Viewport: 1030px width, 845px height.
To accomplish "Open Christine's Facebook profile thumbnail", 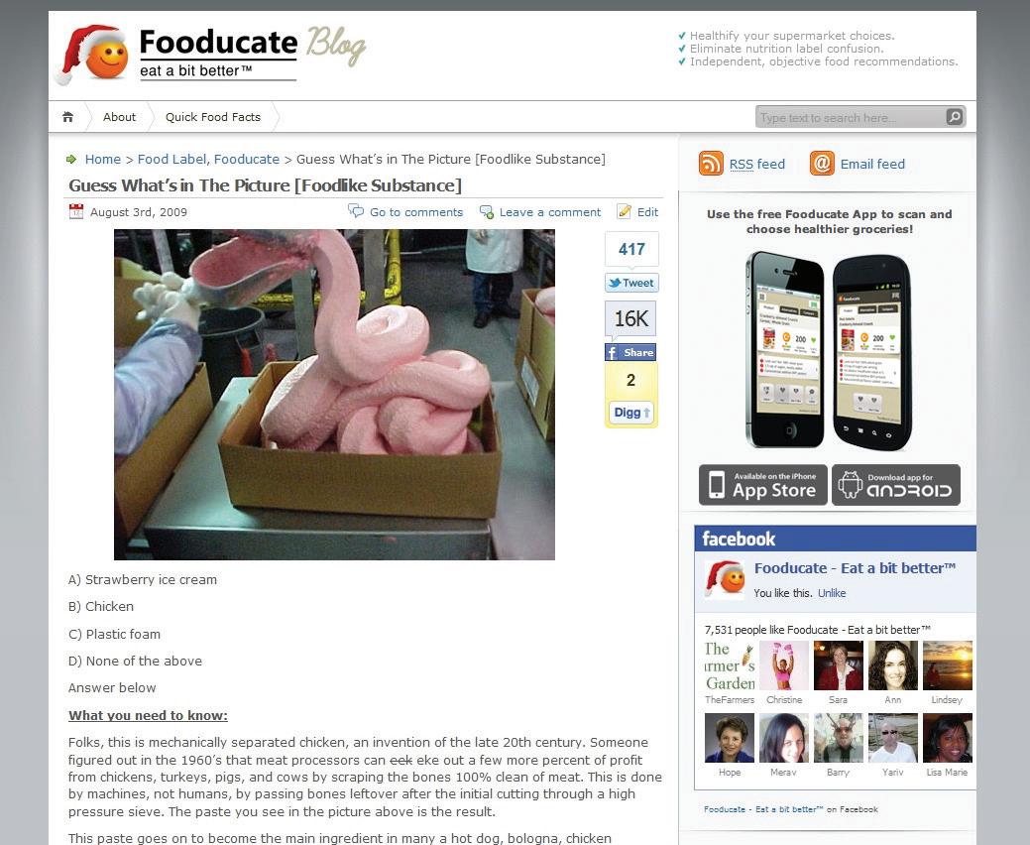I will [x=784, y=665].
